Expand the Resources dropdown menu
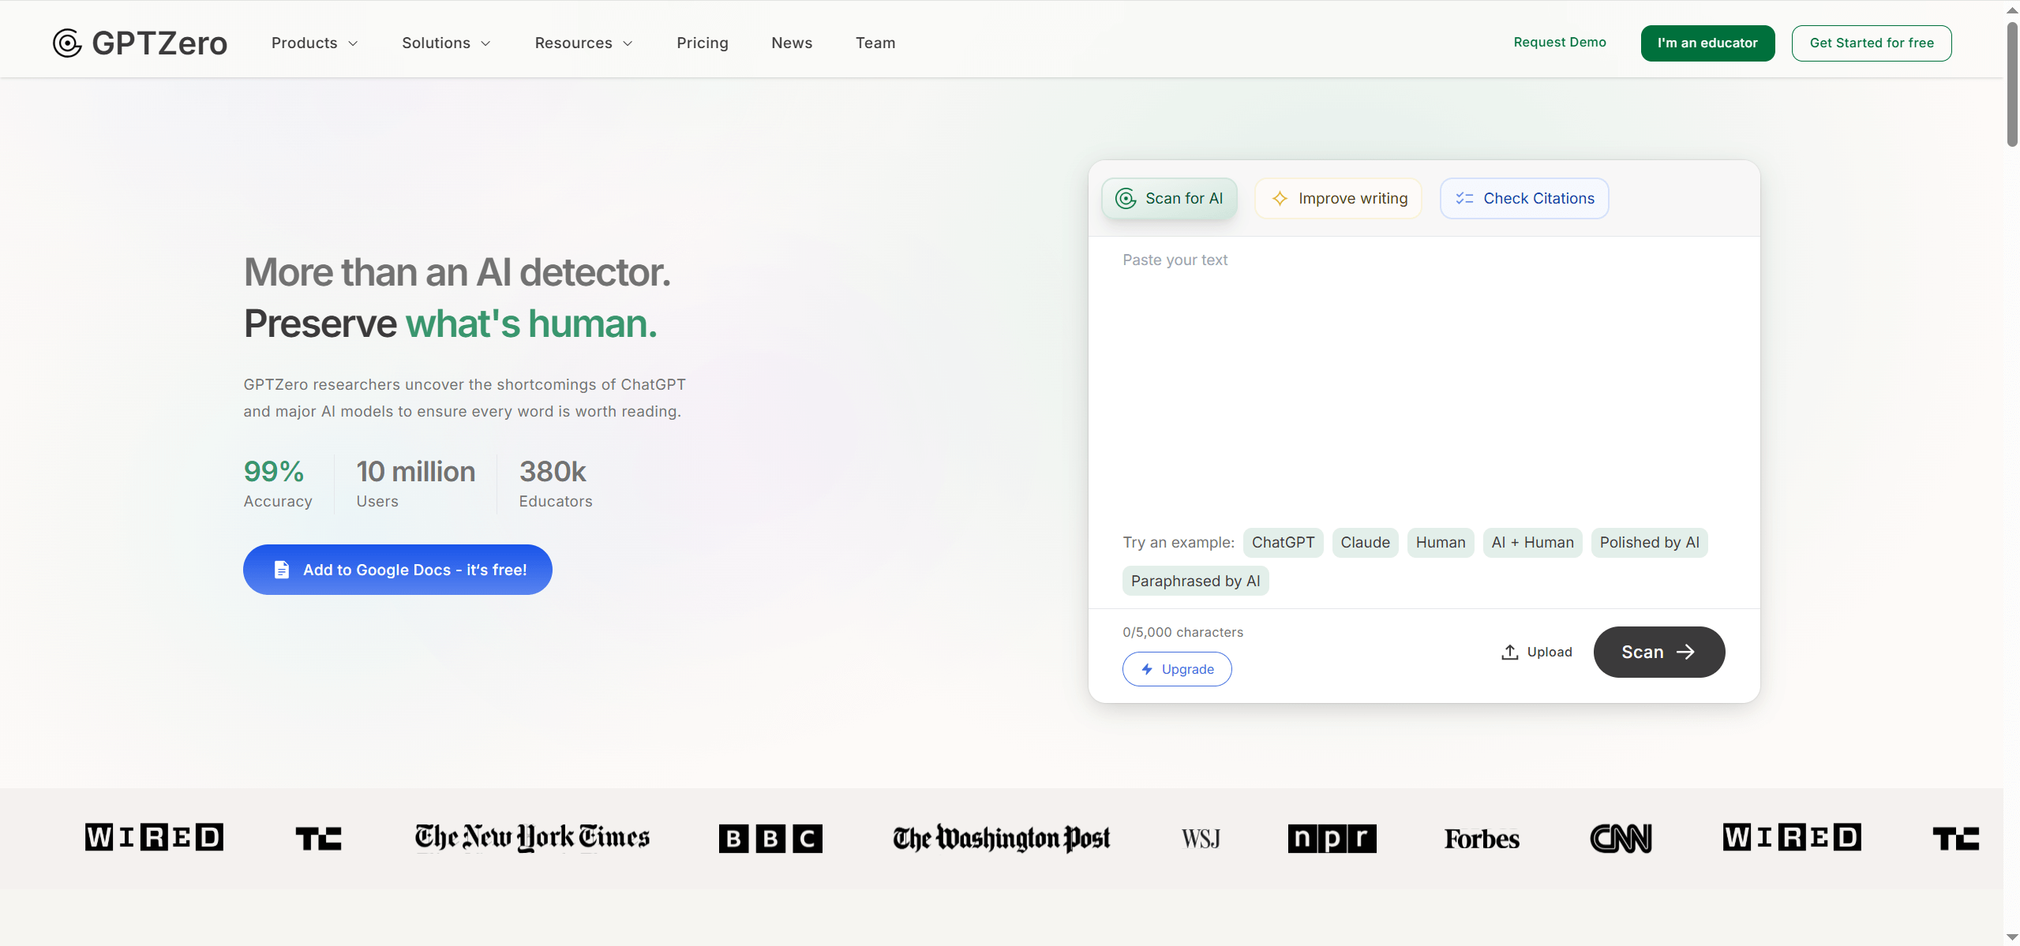Screen dimensions: 2020x946 click(x=583, y=43)
